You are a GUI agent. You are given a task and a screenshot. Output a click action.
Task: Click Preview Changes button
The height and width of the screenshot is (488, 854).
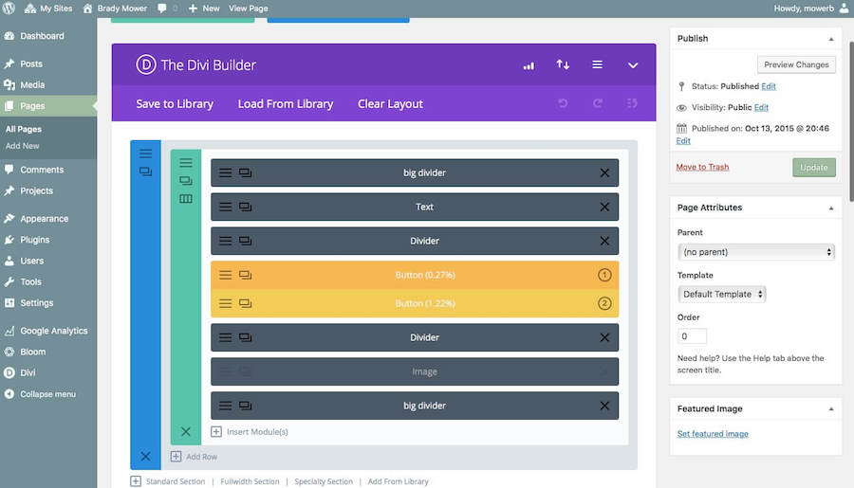point(796,64)
